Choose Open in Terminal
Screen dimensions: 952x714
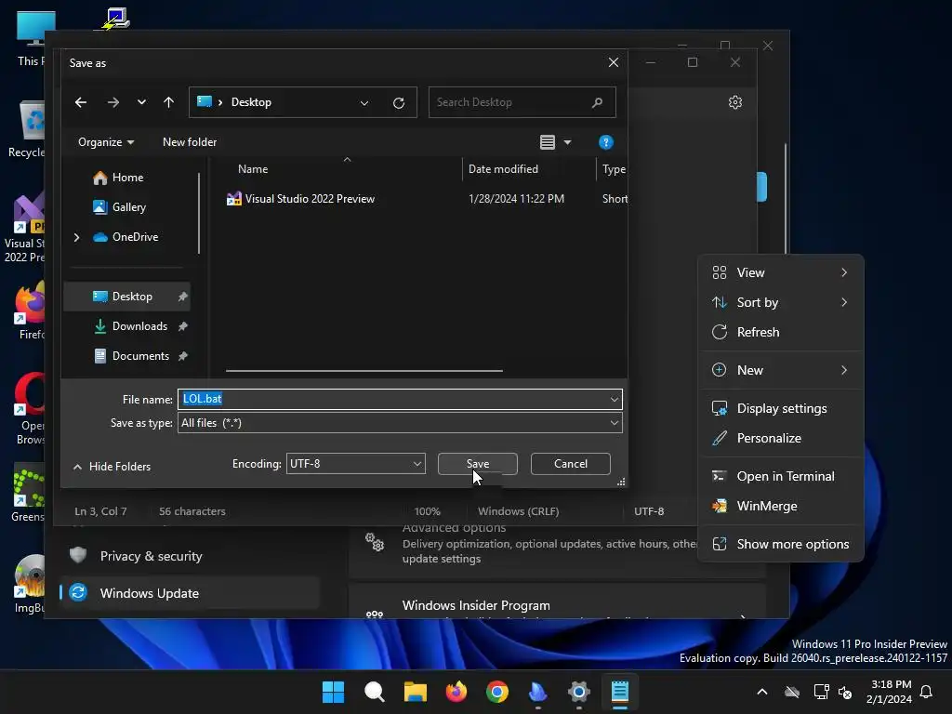780,477
